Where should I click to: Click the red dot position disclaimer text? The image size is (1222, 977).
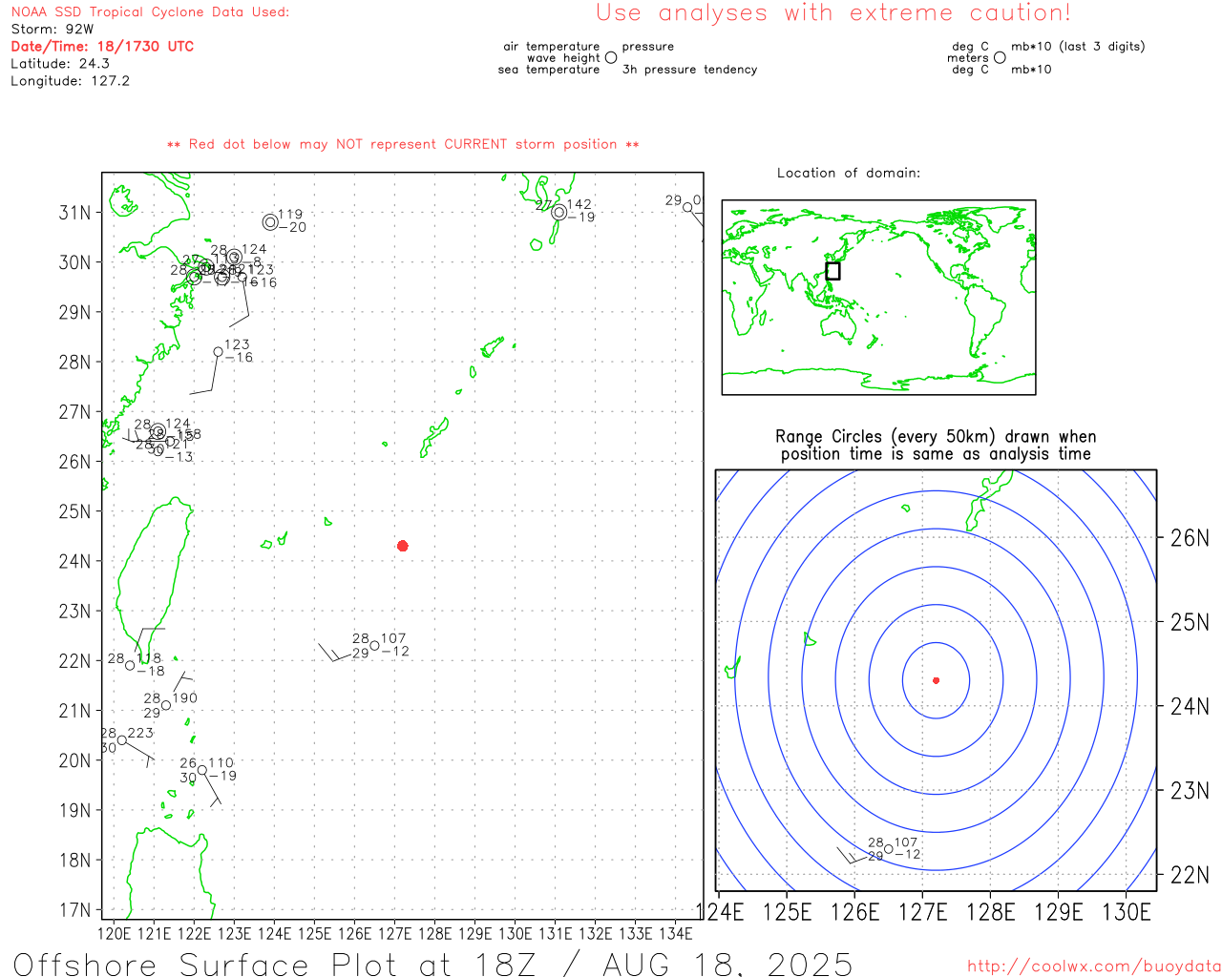(x=403, y=145)
